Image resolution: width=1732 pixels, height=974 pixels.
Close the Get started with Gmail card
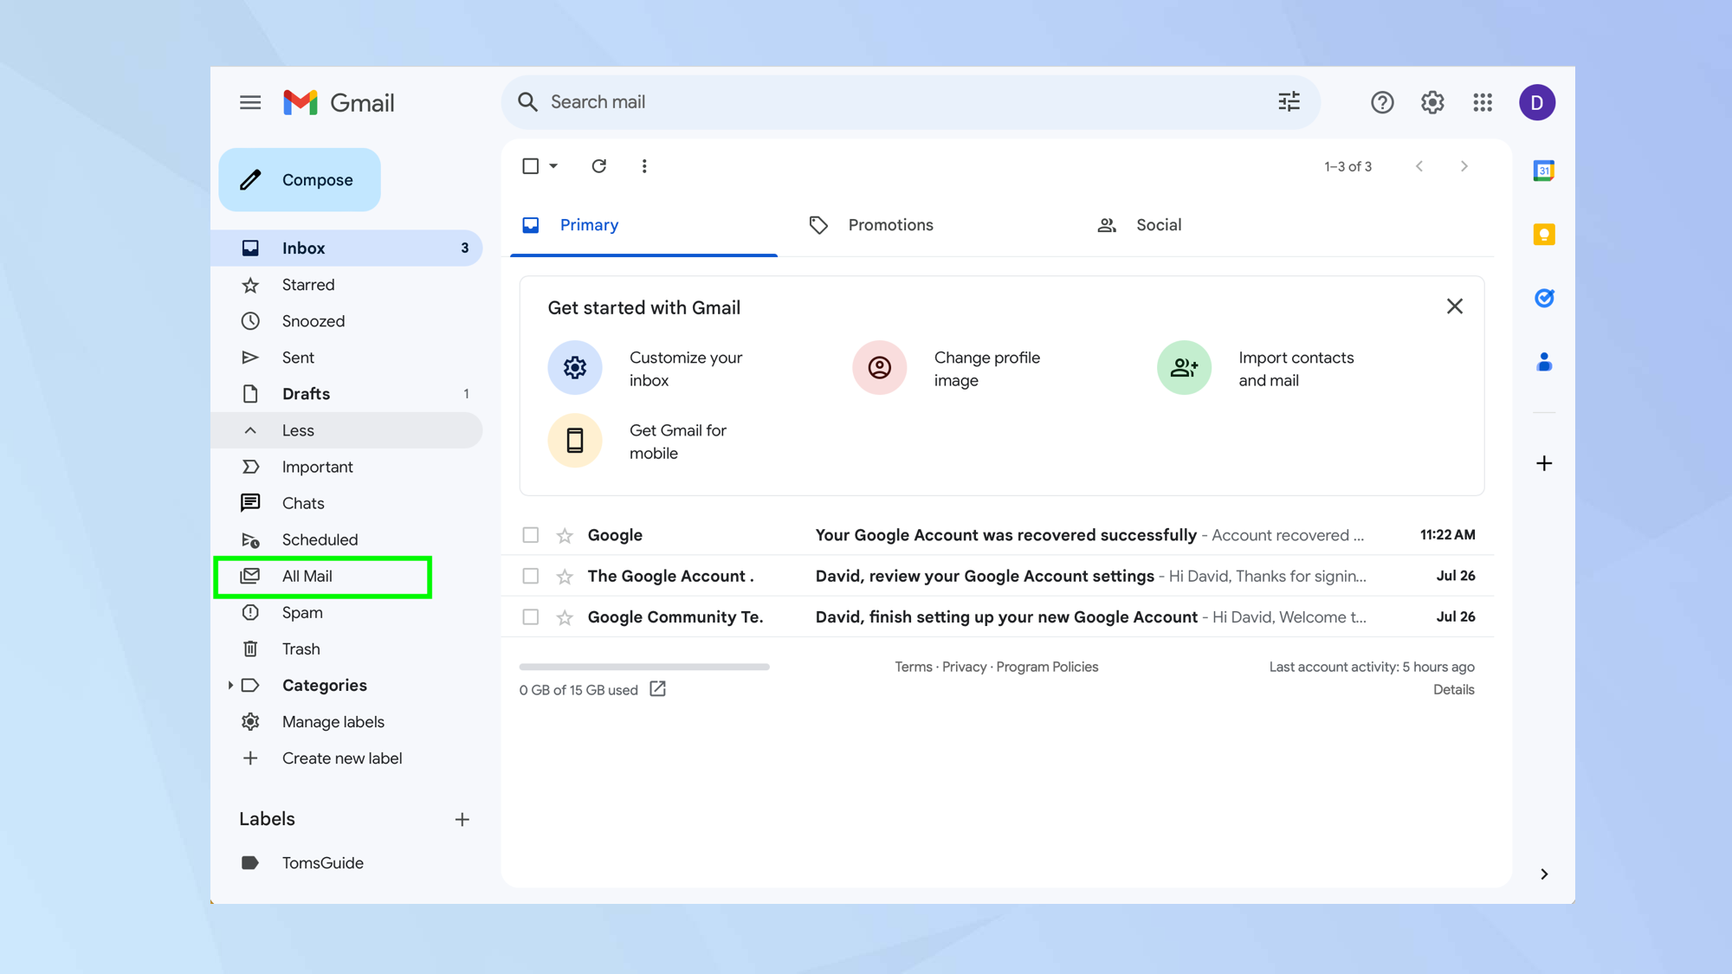(1455, 306)
